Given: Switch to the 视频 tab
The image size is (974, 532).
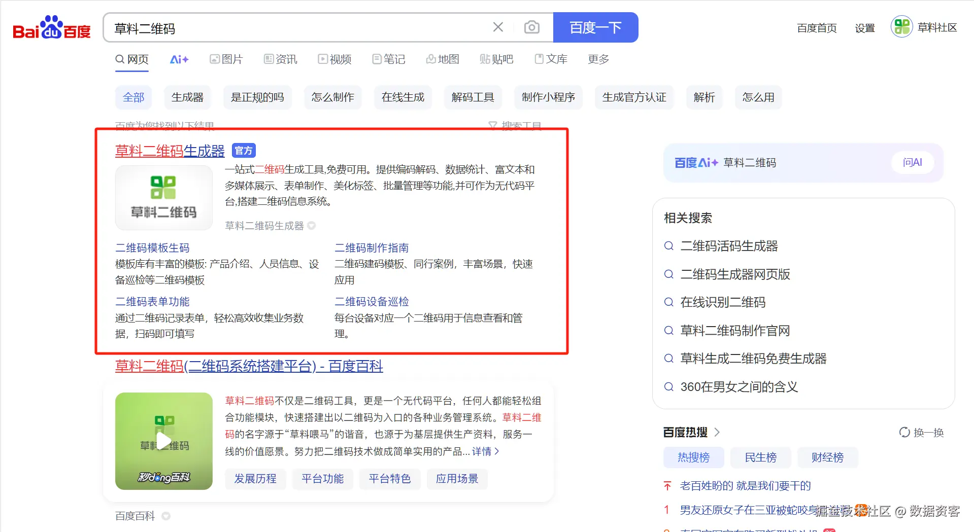Looking at the screenshot, I should [x=334, y=59].
